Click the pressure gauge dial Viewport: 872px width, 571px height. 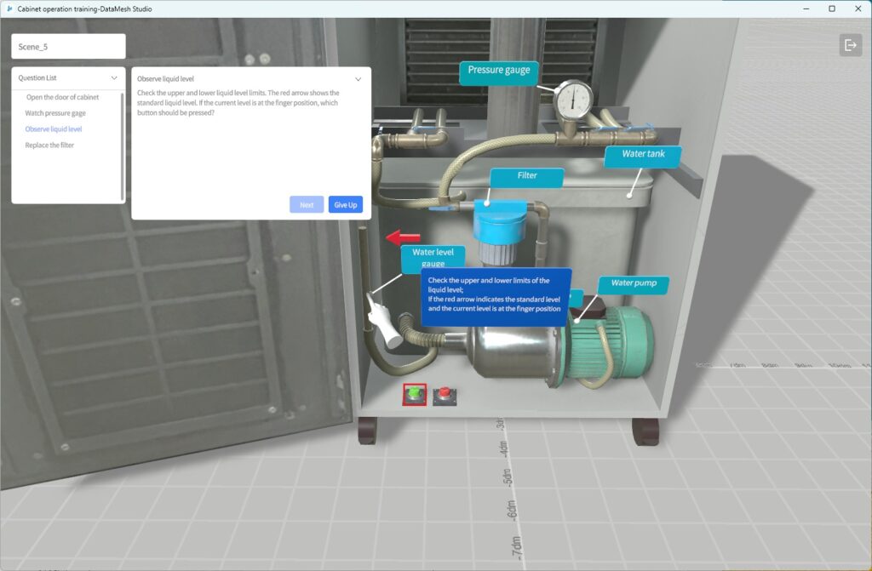tap(573, 101)
